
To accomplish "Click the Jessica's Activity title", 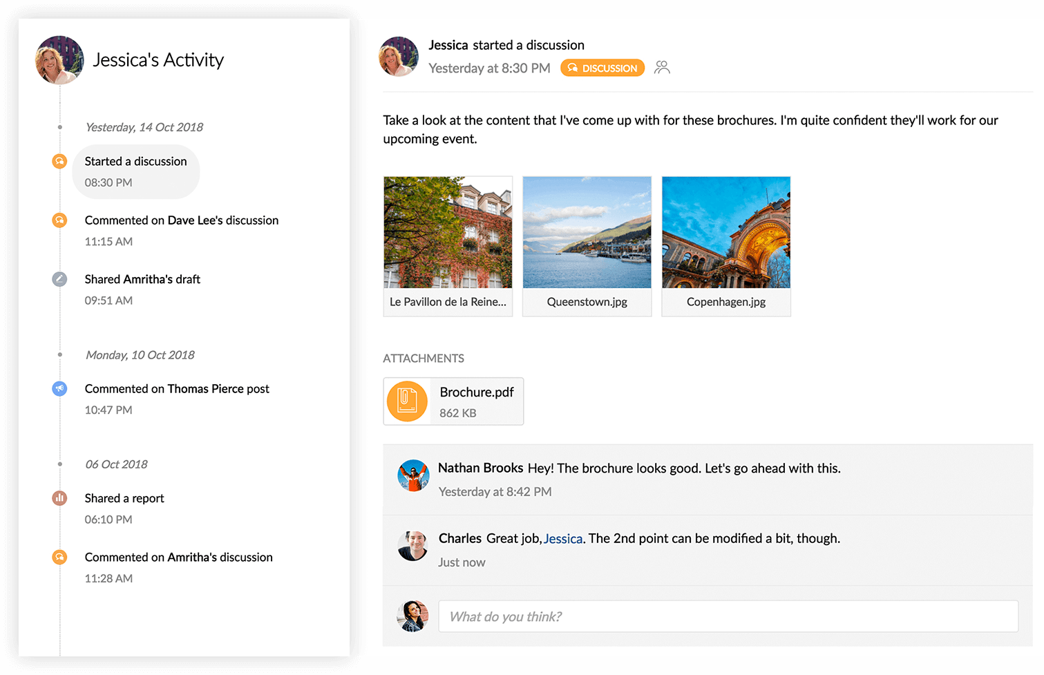I will coord(158,60).
